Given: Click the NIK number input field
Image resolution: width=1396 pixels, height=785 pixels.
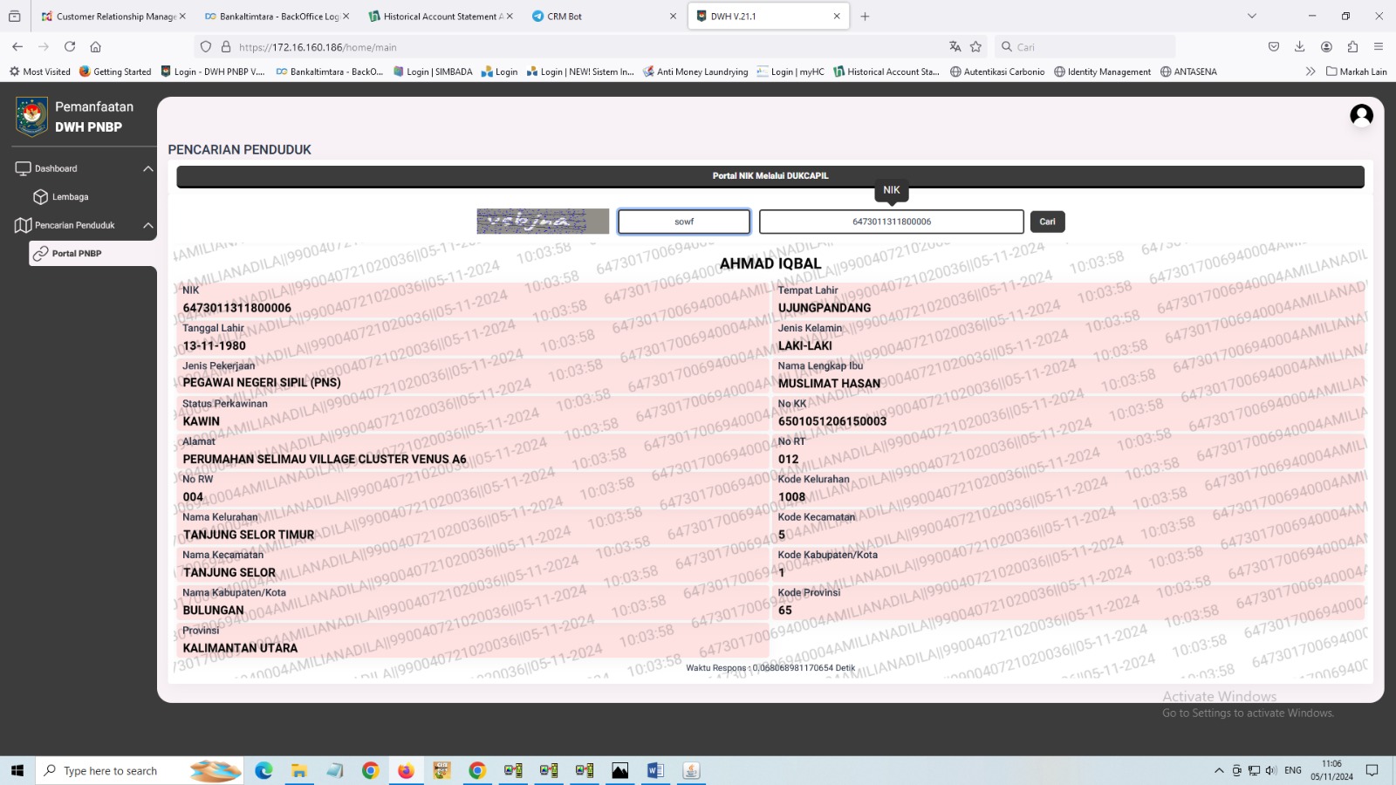Looking at the screenshot, I should click(x=891, y=222).
